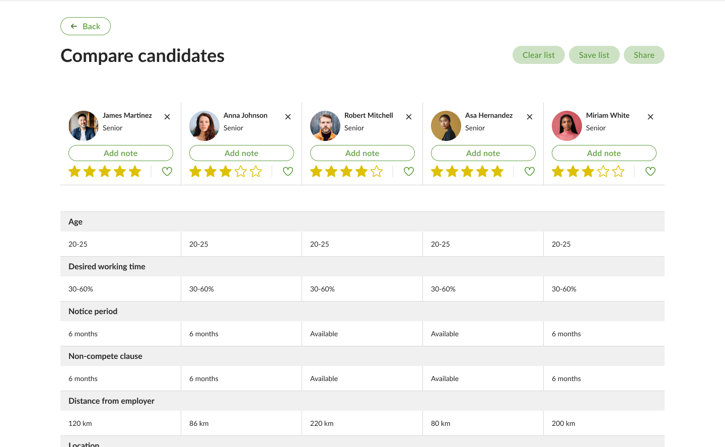Give Anna Johnson a fifth star
The height and width of the screenshot is (447, 725).
(x=256, y=172)
